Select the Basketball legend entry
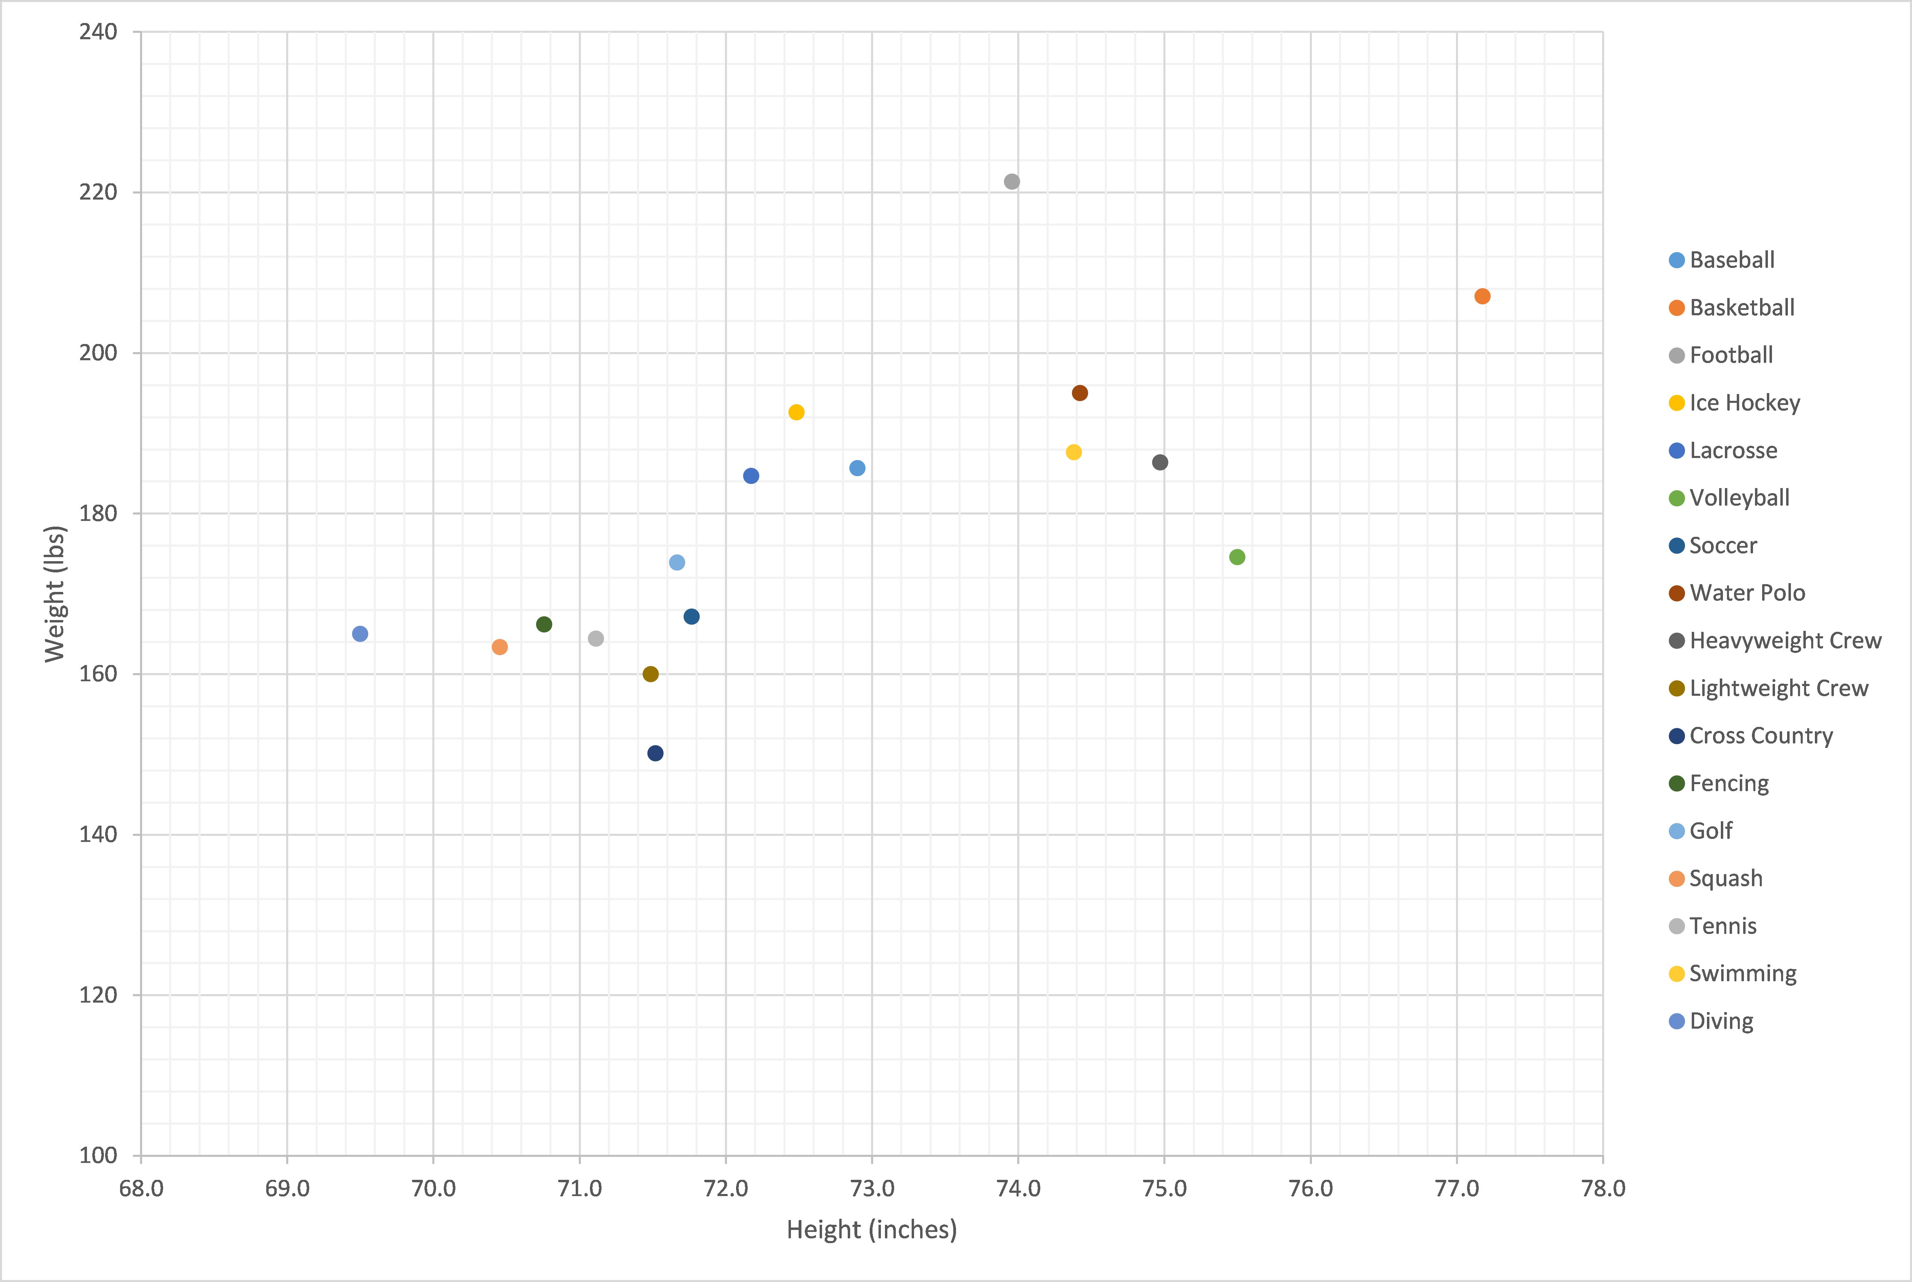Image resolution: width=1912 pixels, height=1282 pixels. point(1732,307)
